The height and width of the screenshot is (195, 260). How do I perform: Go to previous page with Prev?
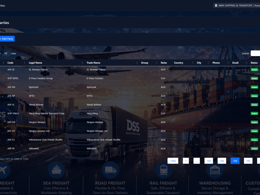173,161
